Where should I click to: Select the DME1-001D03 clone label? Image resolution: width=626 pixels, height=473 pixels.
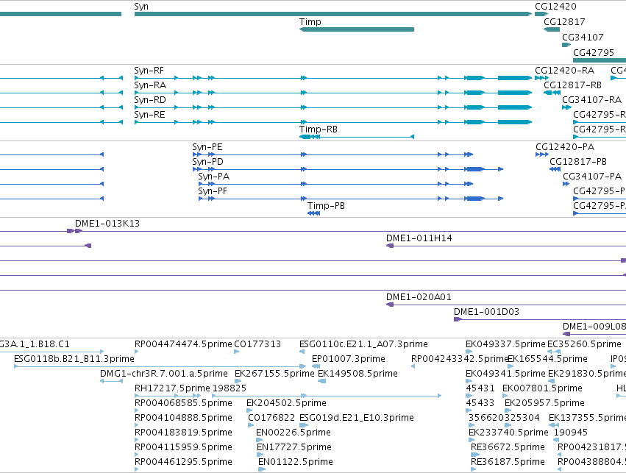[x=486, y=312]
